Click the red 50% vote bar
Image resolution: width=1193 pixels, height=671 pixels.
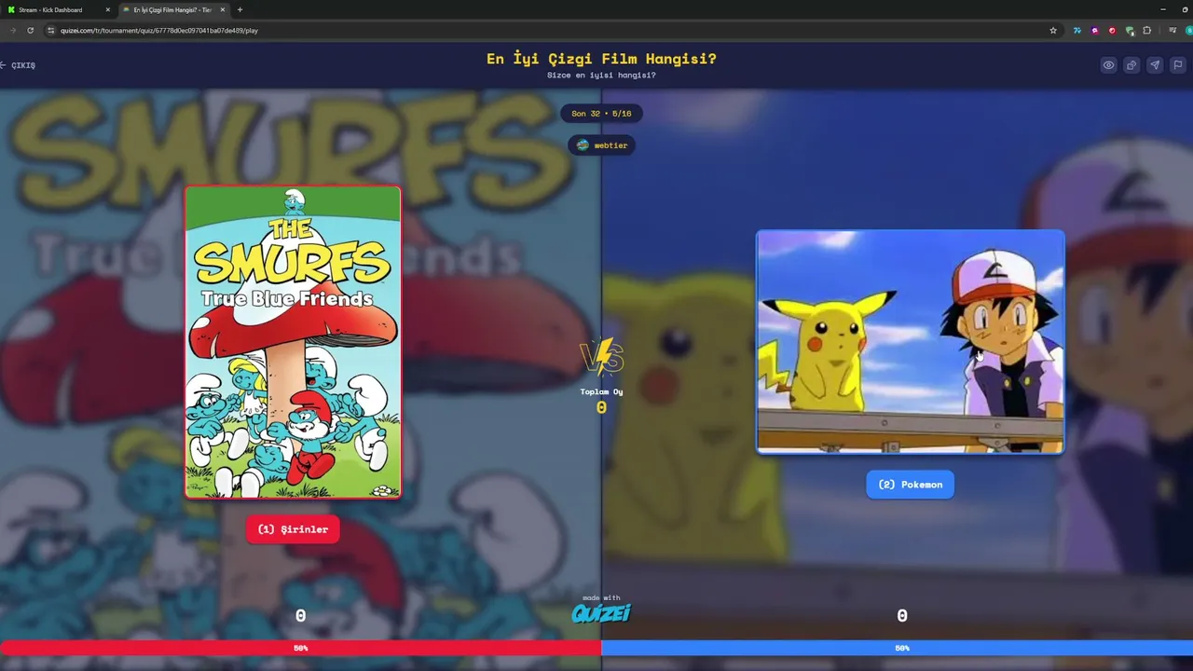pos(300,648)
